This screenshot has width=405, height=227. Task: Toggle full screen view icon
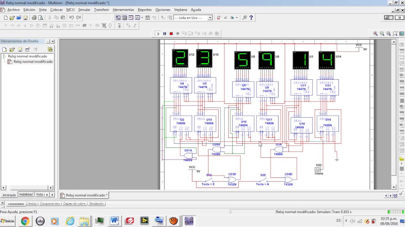pyautogui.click(x=402, y=33)
